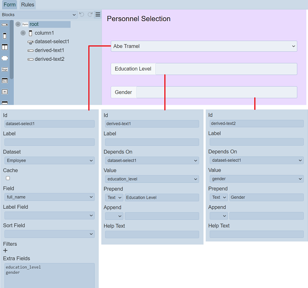Open the Abe Tramel personnel dropdown
The width and height of the screenshot is (308, 288).
point(204,46)
